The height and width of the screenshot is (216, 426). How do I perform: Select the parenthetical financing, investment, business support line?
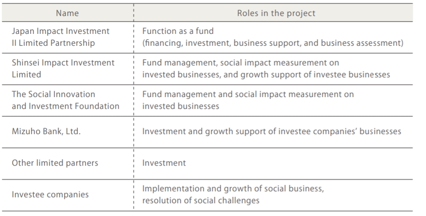coord(272,43)
